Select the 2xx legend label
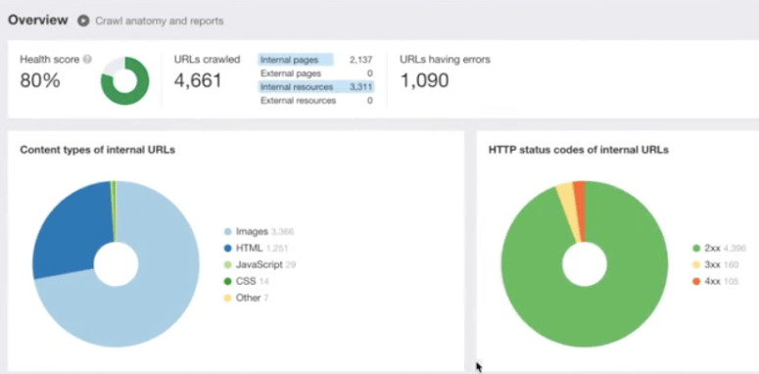759x374 pixels. pos(713,249)
